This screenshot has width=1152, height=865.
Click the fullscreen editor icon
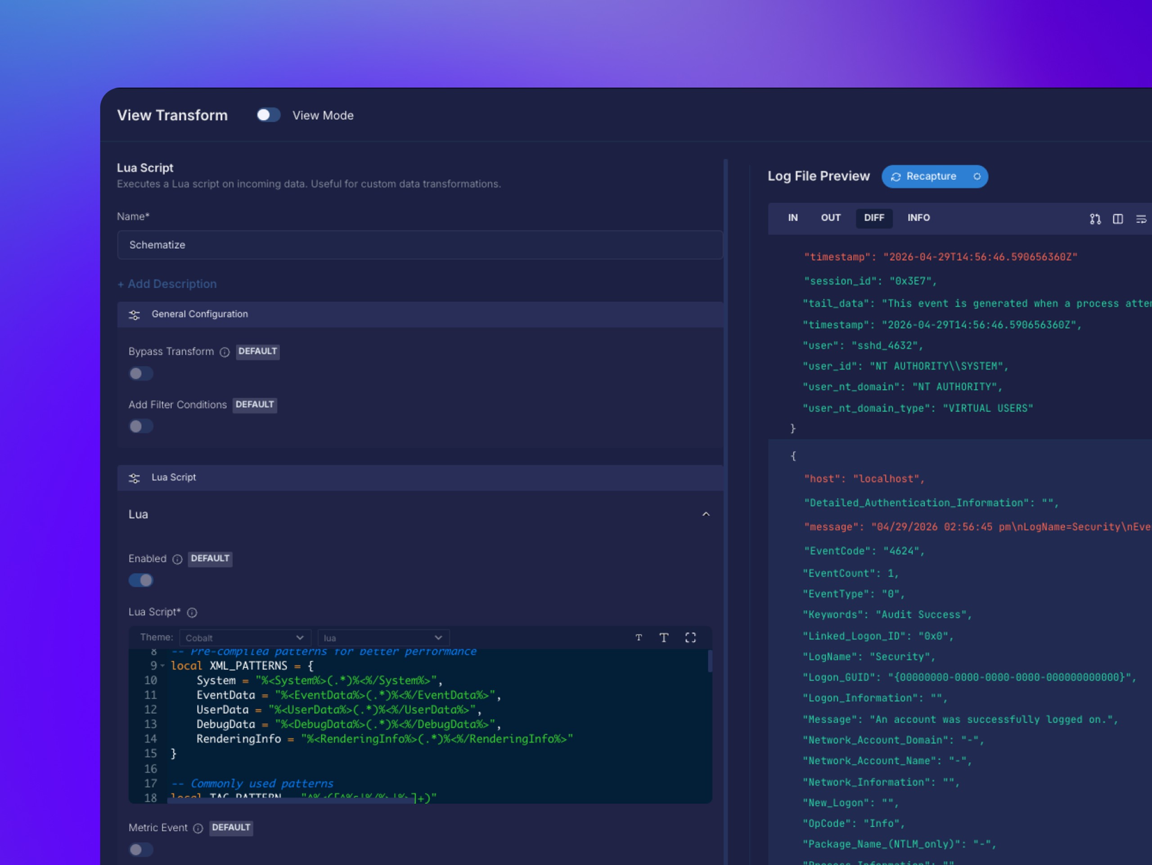pos(691,637)
